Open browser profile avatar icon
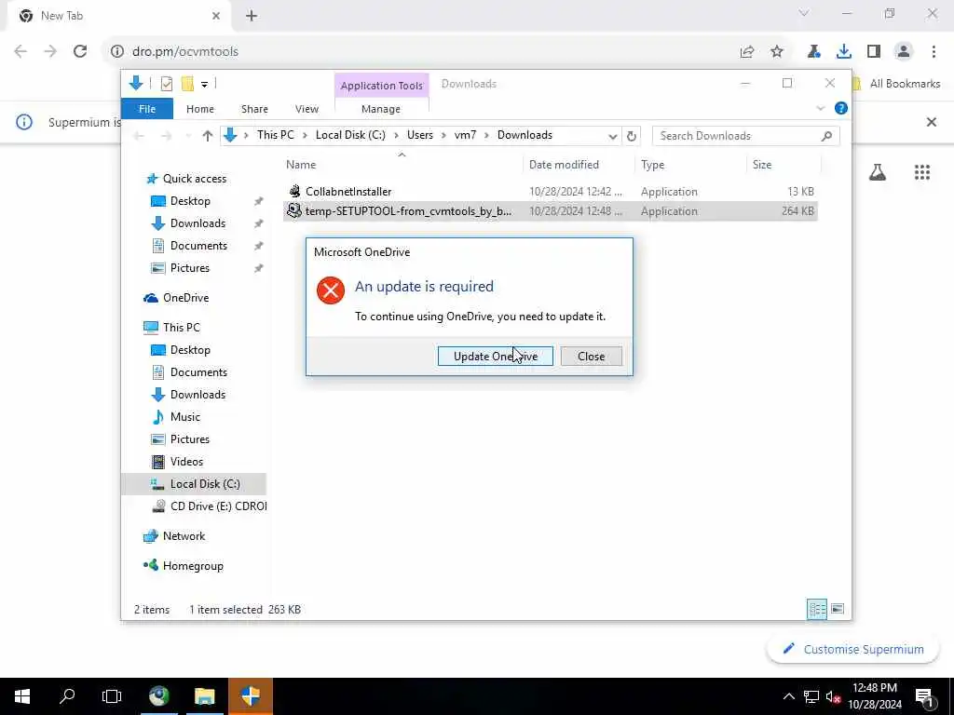 (x=904, y=52)
